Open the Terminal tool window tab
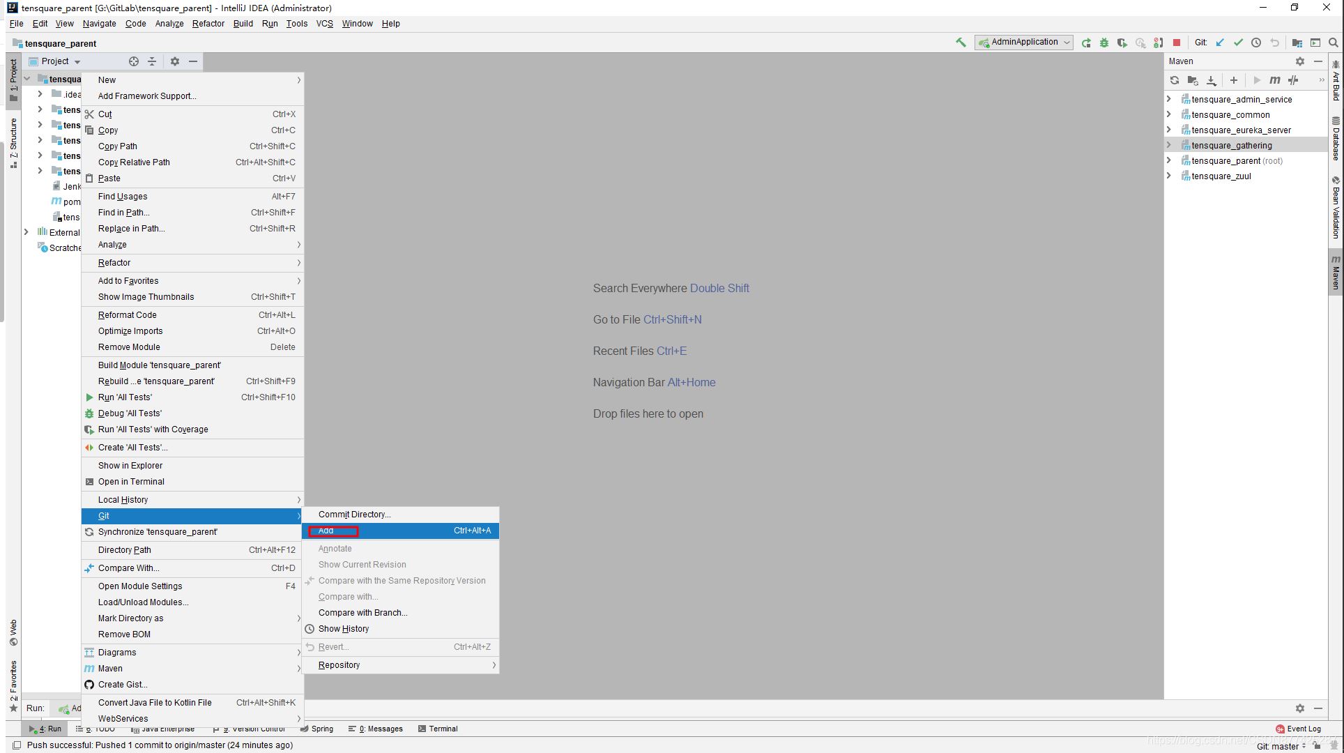 click(438, 729)
